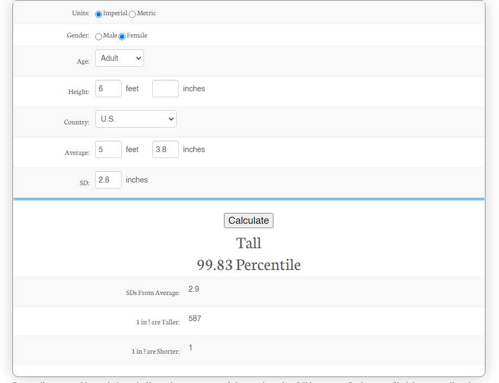Image resolution: width=499 pixels, height=383 pixels.
Task: Click the Gender label
Action: coord(78,35)
